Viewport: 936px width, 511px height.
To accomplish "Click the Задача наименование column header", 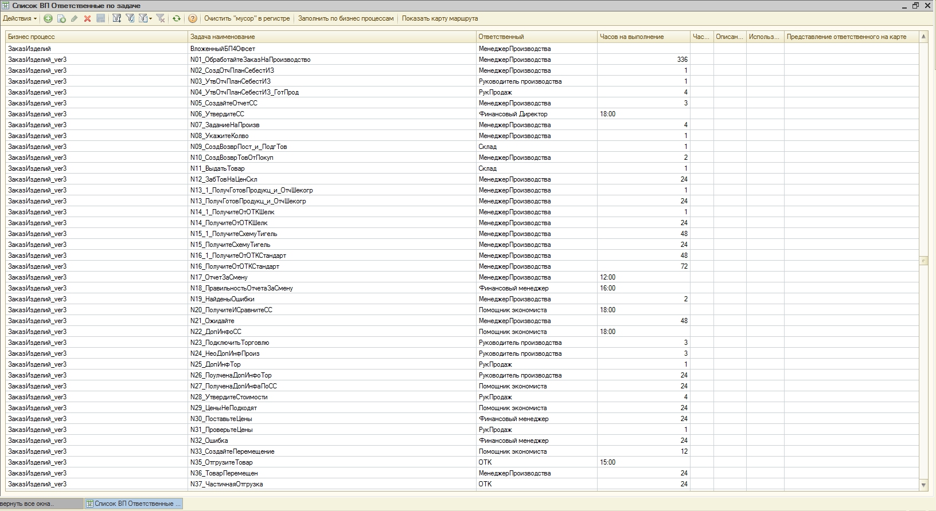I will point(333,37).
